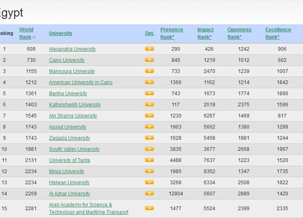Open details icon for Assiut University
Viewport: 303px width, 218px height.
(x=149, y=127)
